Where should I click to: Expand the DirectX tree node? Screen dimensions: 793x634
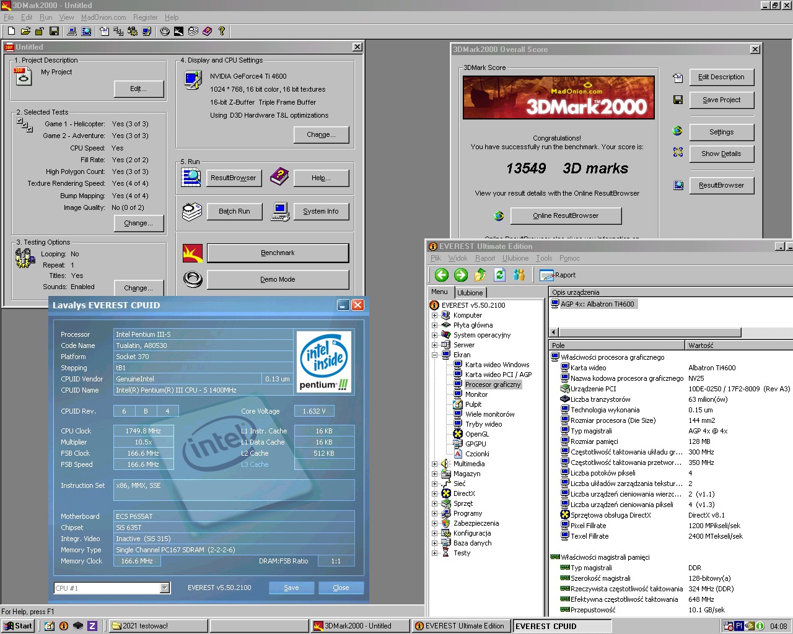434,493
